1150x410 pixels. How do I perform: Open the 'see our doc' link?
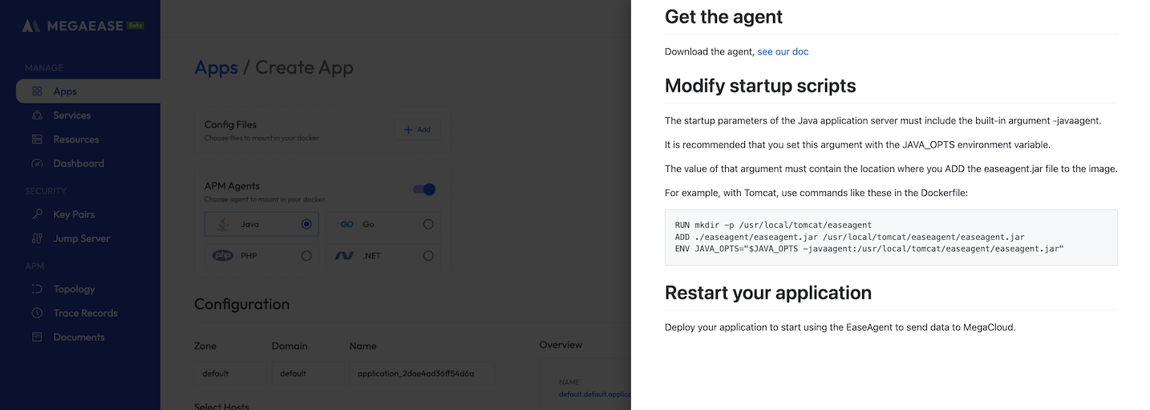point(783,51)
